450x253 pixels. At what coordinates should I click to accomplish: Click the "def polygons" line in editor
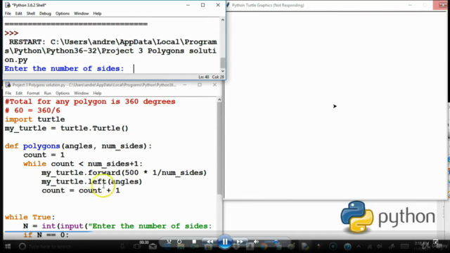pyautogui.click(x=78, y=146)
